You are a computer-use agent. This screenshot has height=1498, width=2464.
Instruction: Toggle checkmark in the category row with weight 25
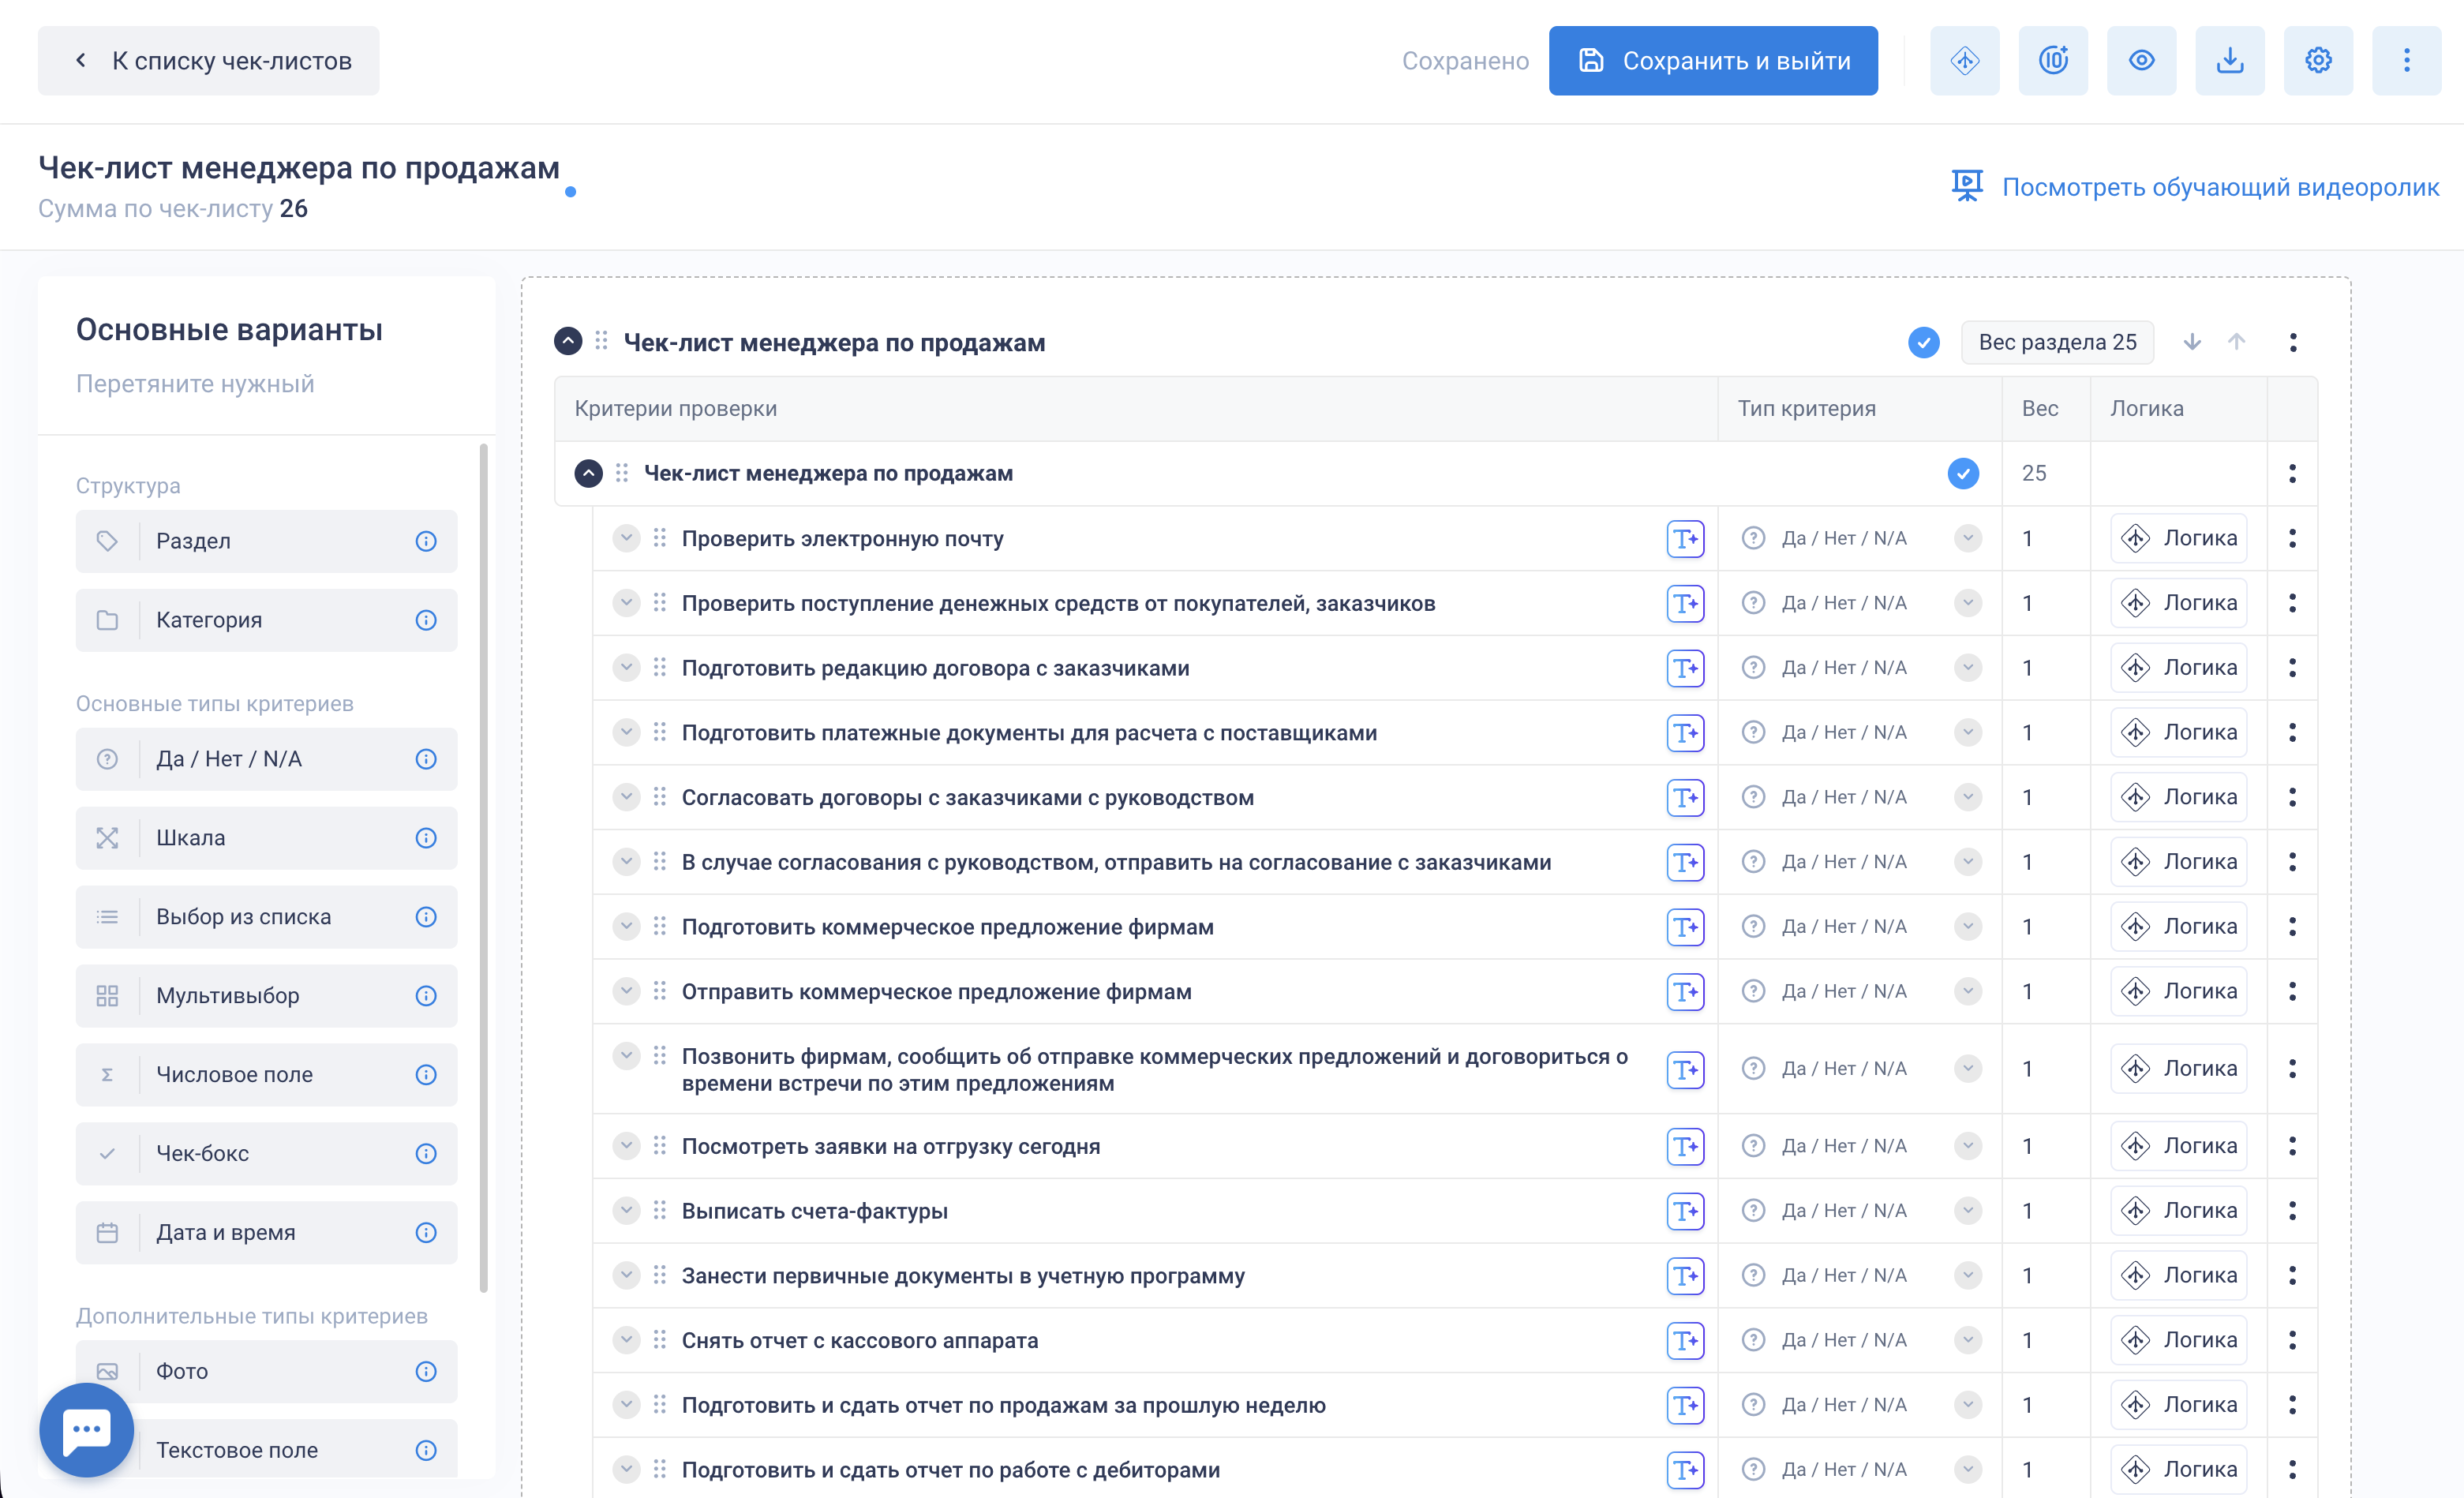[1962, 473]
